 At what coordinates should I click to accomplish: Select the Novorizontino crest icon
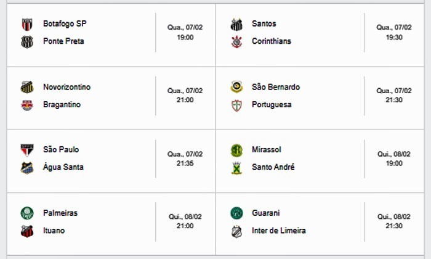(27, 87)
